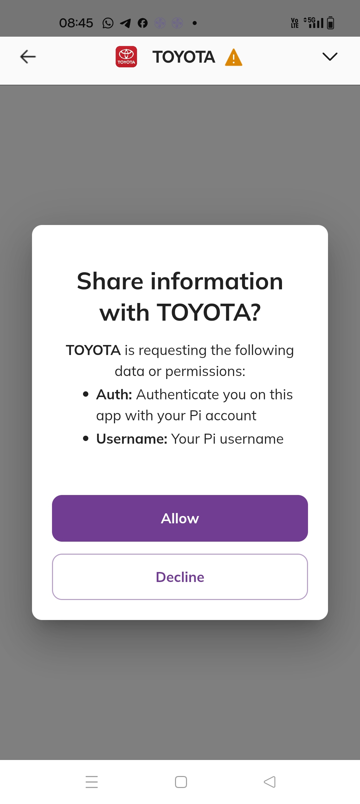Screen dimensions: 360x804
Task: Tap the 08:45 clock in status bar
Action: (x=76, y=23)
